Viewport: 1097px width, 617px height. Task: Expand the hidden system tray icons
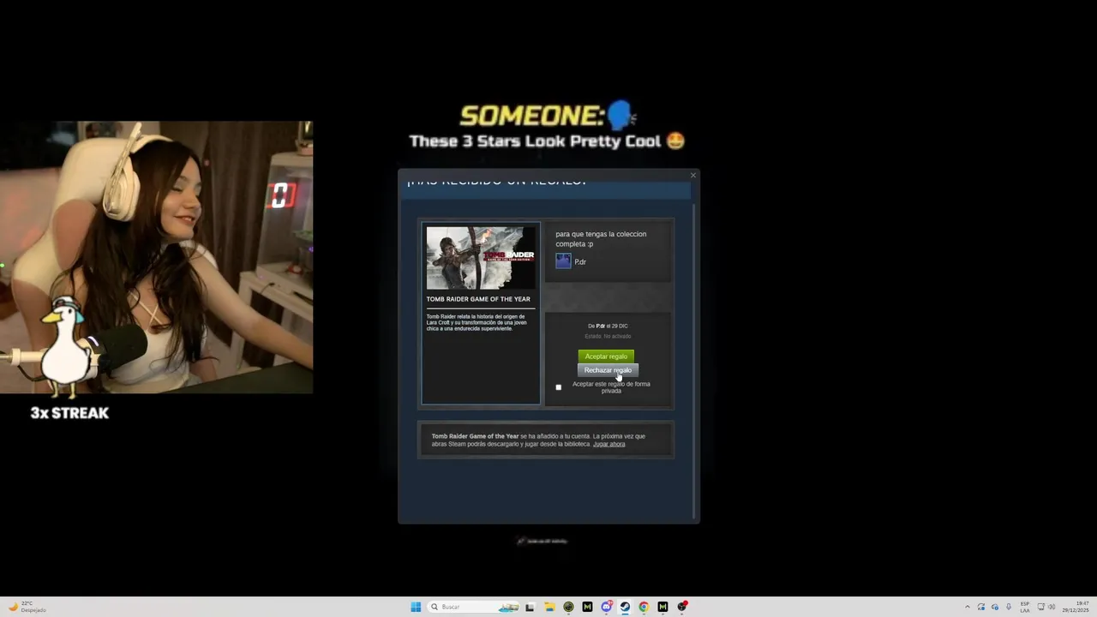pyautogui.click(x=968, y=607)
